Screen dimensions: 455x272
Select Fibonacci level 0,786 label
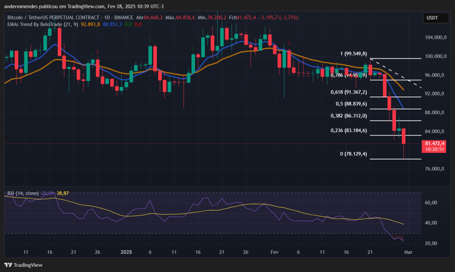point(349,75)
